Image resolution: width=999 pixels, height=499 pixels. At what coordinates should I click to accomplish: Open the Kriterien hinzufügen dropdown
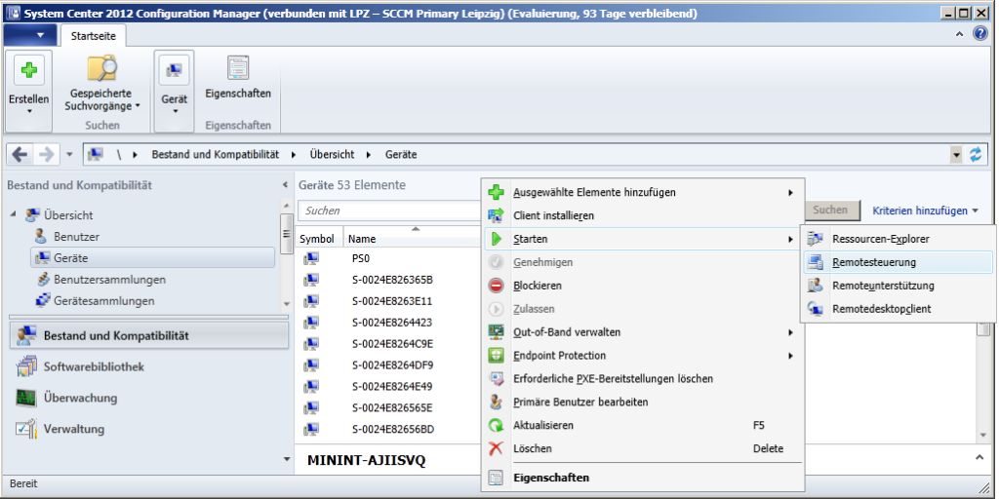(925, 211)
